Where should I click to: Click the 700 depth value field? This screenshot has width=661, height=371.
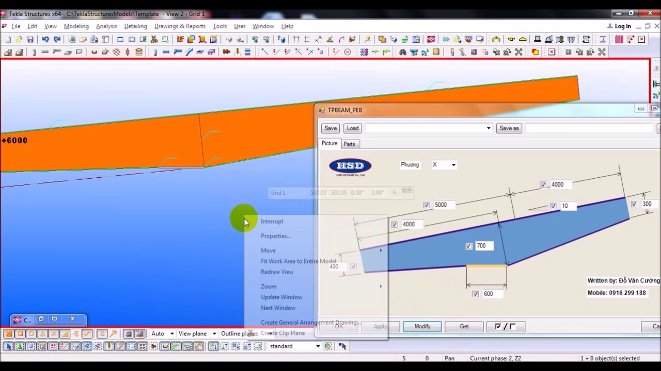pos(484,246)
